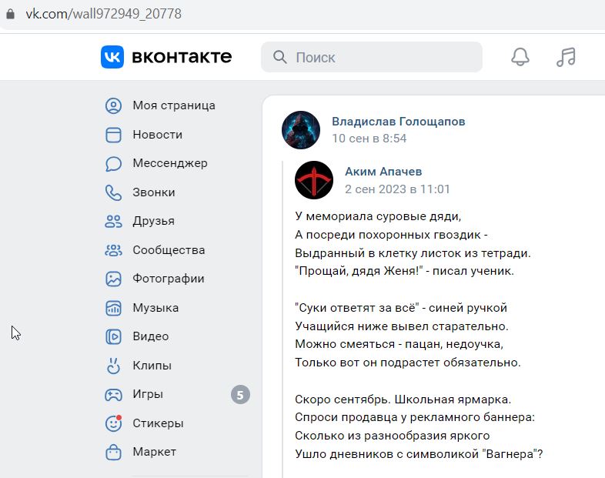The image size is (605, 478).
Task: Click the Моя страница profile icon
Action: tap(113, 105)
